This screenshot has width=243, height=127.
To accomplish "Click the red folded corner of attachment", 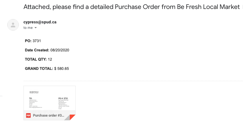I will [72, 117].
